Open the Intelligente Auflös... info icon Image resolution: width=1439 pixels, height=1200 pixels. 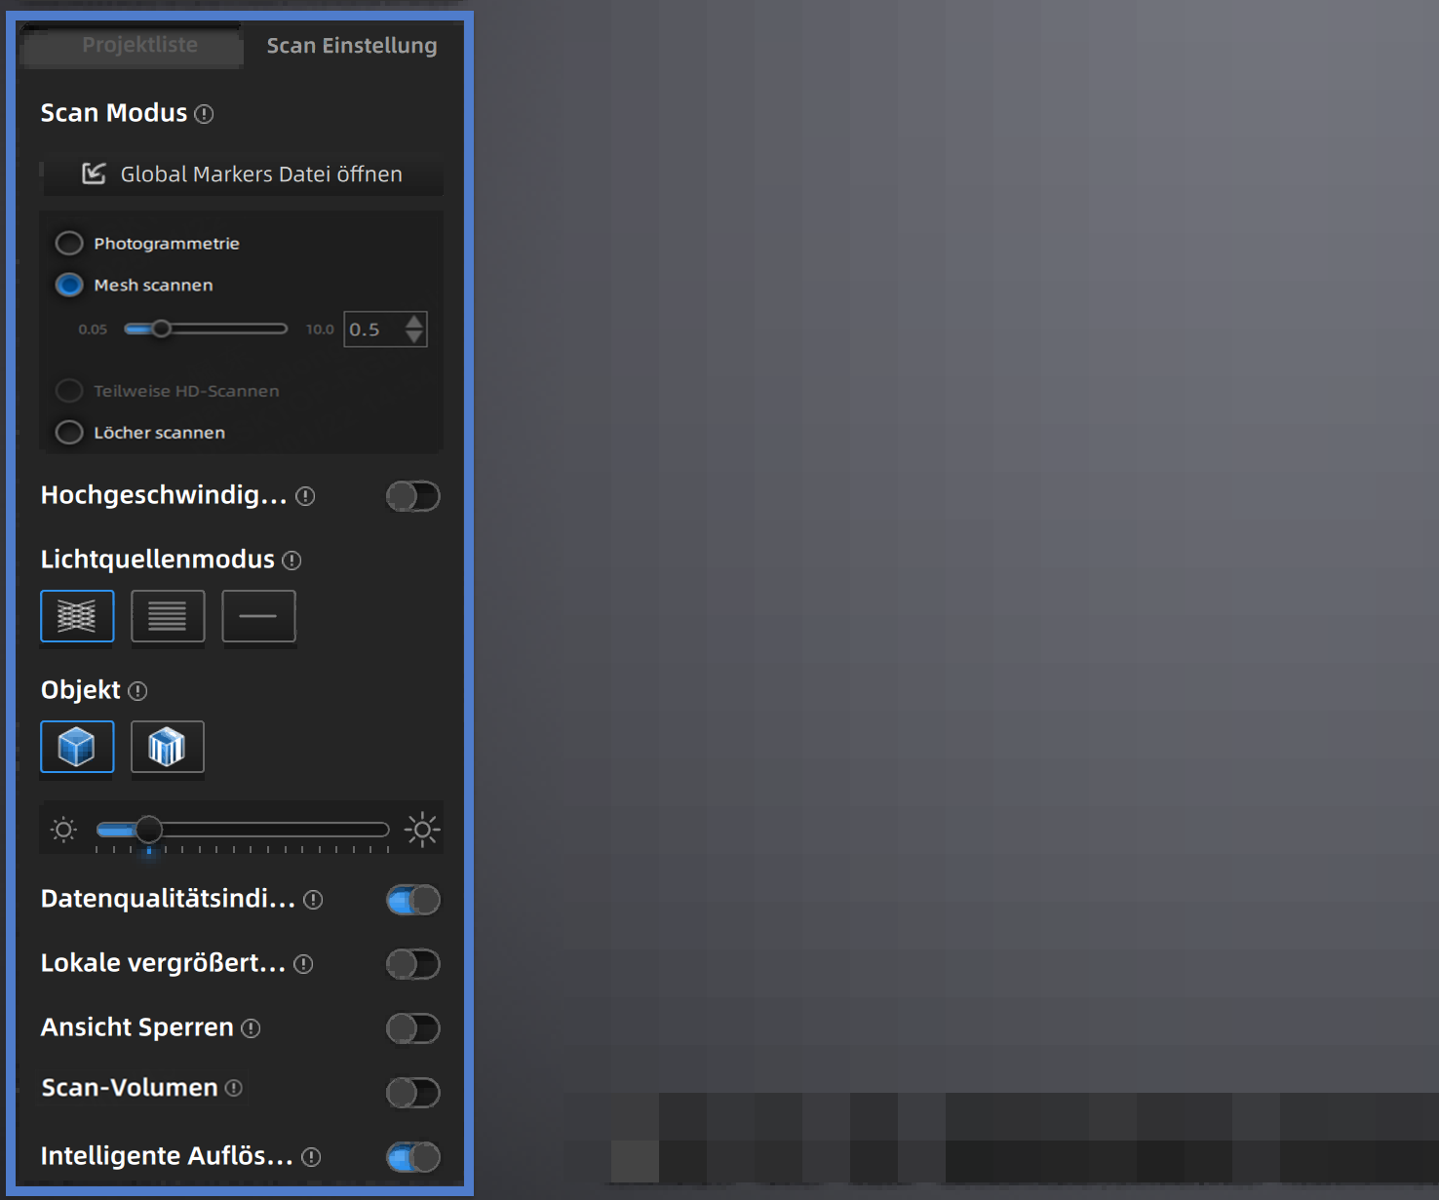pos(311,1157)
